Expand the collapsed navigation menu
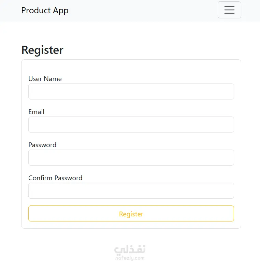This screenshot has height=261, width=260. (x=229, y=10)
